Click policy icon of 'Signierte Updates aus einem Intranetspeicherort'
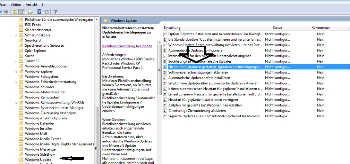Image resolution: width=350 pixels, height=164 pixels. [x=165, y=116]
